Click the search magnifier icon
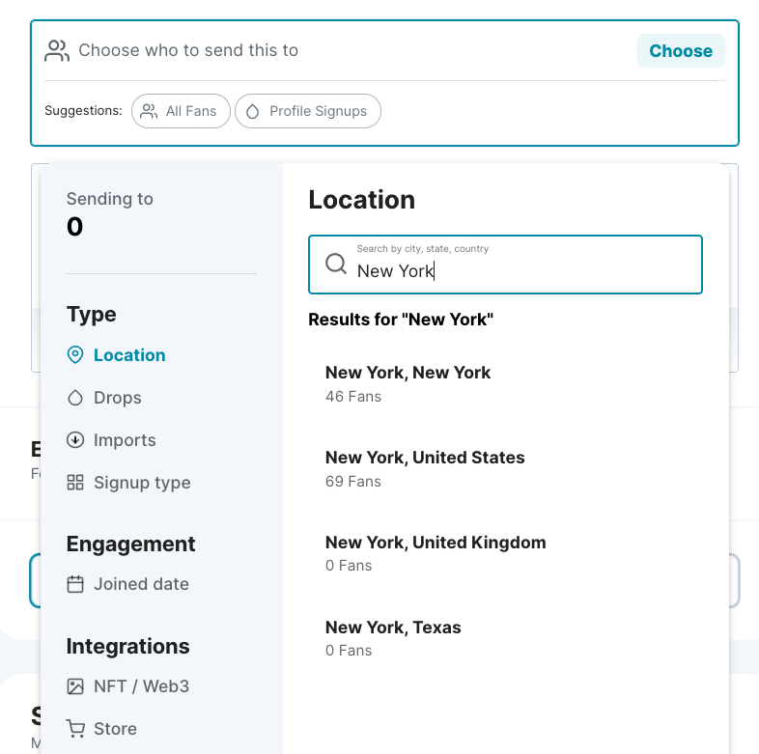 (x=336, y=265)
